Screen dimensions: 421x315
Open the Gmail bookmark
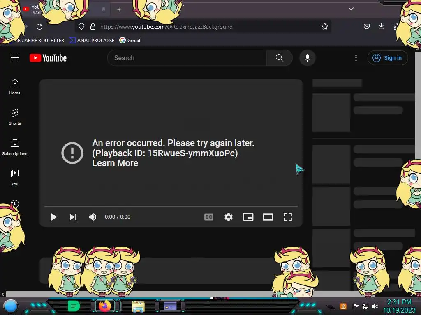click(x=130, y=41)
